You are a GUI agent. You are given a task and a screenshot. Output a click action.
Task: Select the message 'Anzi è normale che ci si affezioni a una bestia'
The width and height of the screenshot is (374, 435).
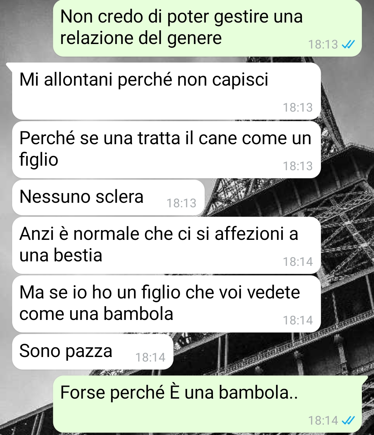coord(166,245)
